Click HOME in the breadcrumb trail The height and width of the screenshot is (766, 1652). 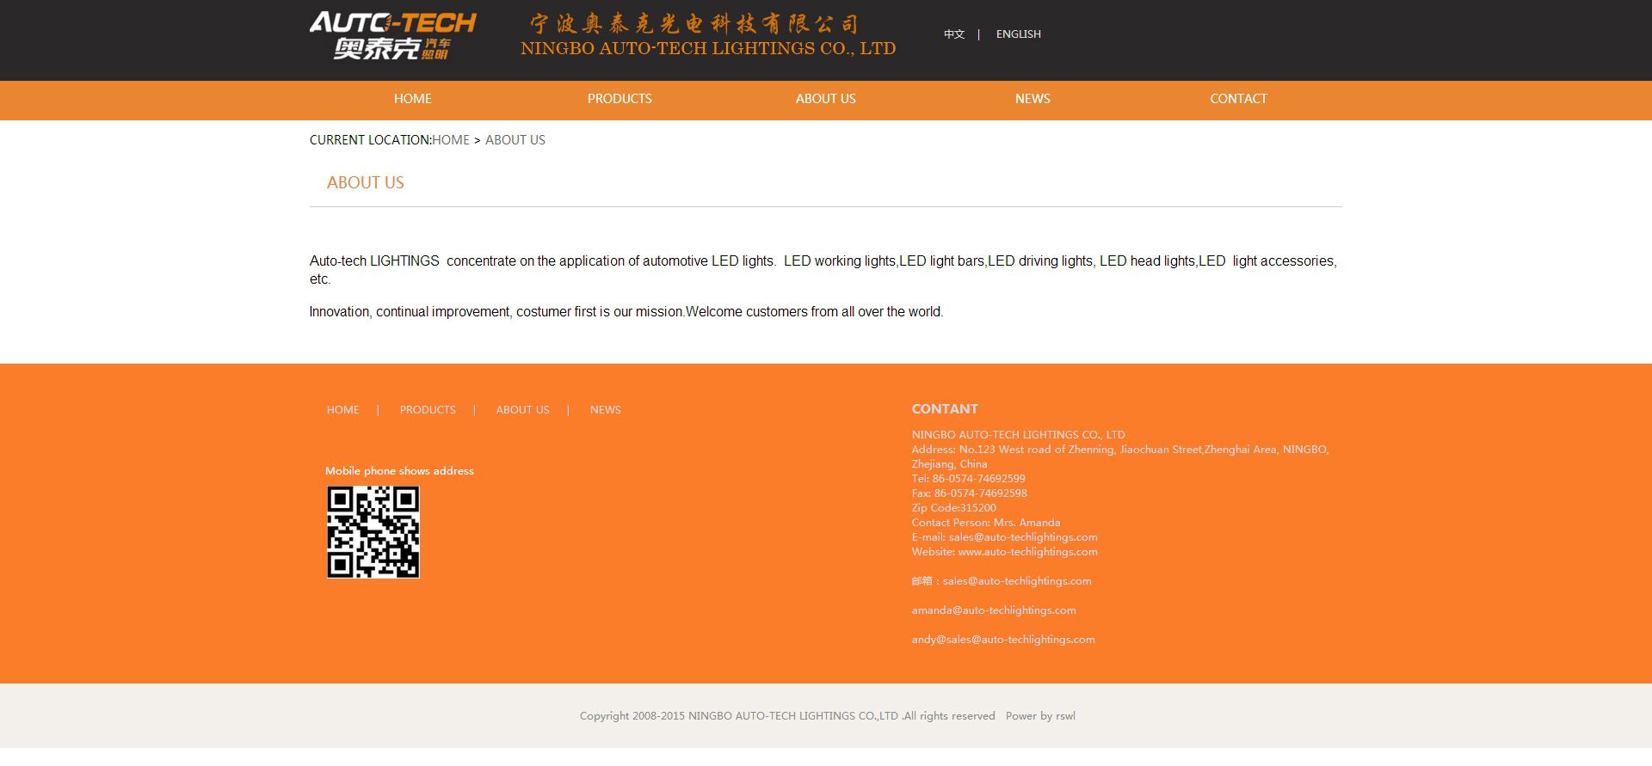point(451,140)
